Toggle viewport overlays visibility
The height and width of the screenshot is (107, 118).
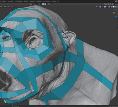[105, 7]
